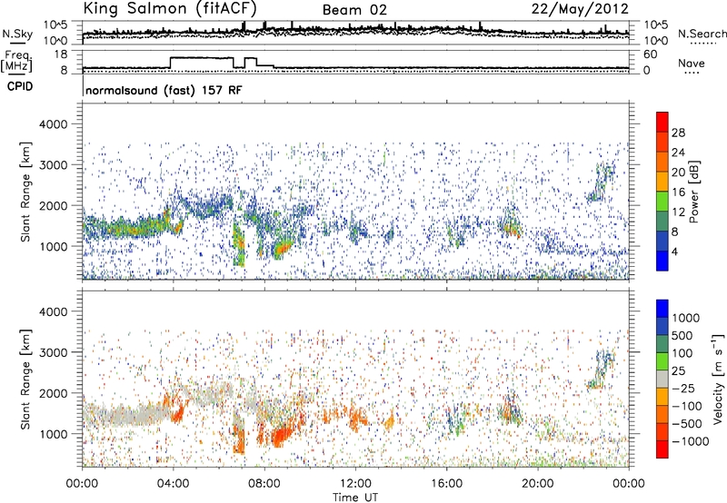This screenshot has width=727, height=503.
Task: Click the "12:00" time tick label
Action: coord(355,484)
